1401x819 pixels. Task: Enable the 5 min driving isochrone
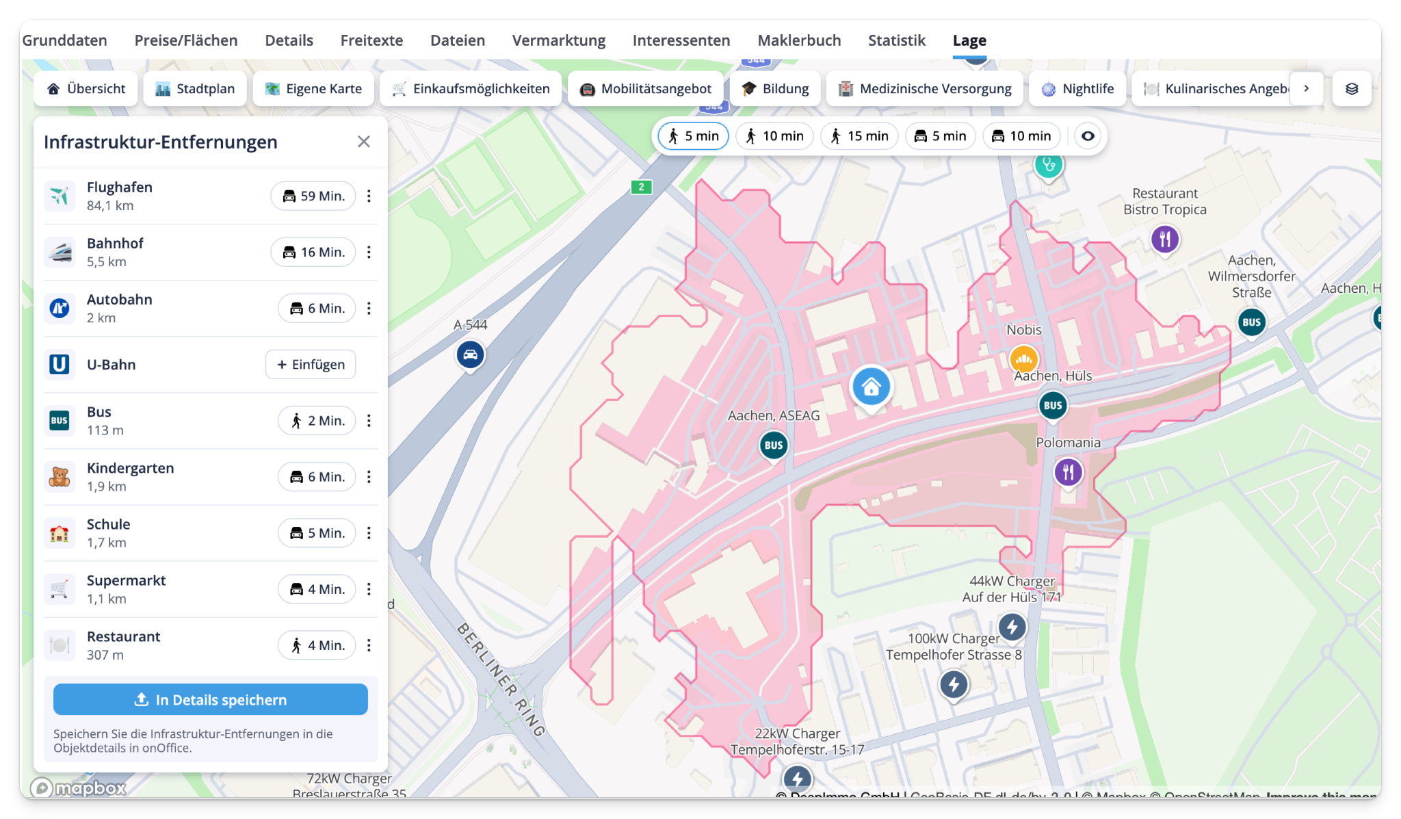coord(941,136)
